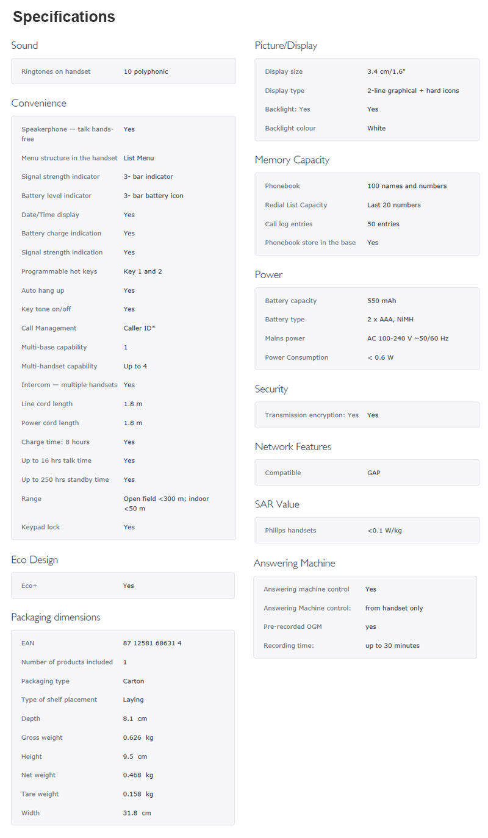
Task: Click the 'Type of shelf placement' label
Action: point(59,700)
